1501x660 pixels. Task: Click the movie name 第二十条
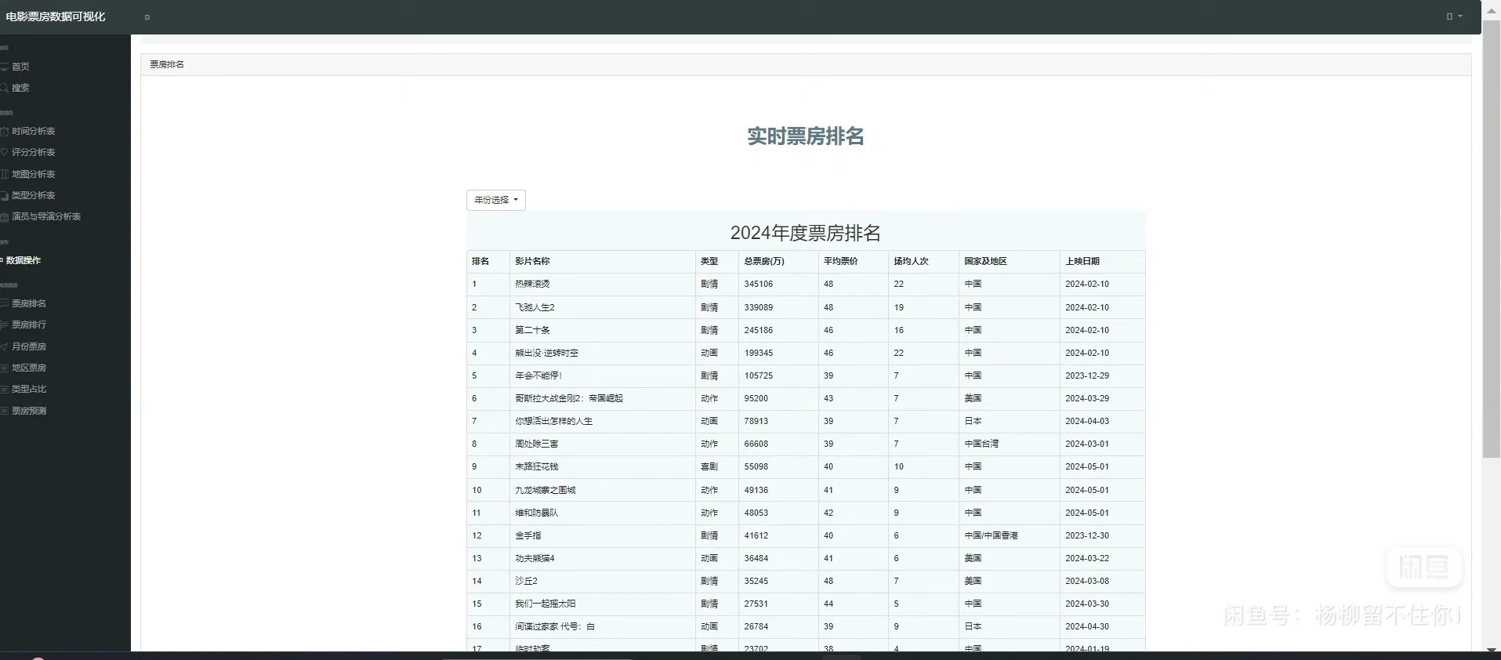pyautogui.click(x=532, y=331)
